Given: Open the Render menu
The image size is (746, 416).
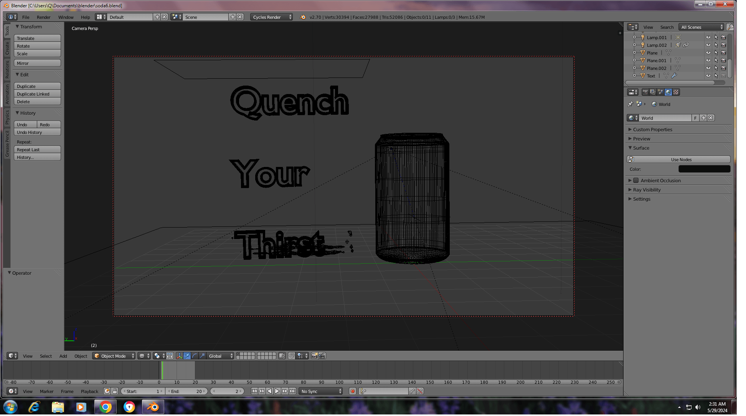Looking at the screenshot, I should click(44, 17).
